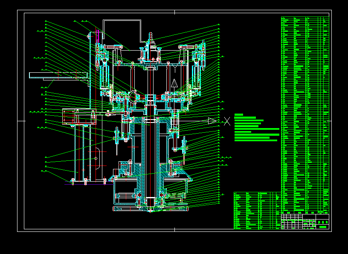Click the drawing name text in the title block
Image resolution: width=348 pixels, height=254 pixels.
[x=324, y=222]
